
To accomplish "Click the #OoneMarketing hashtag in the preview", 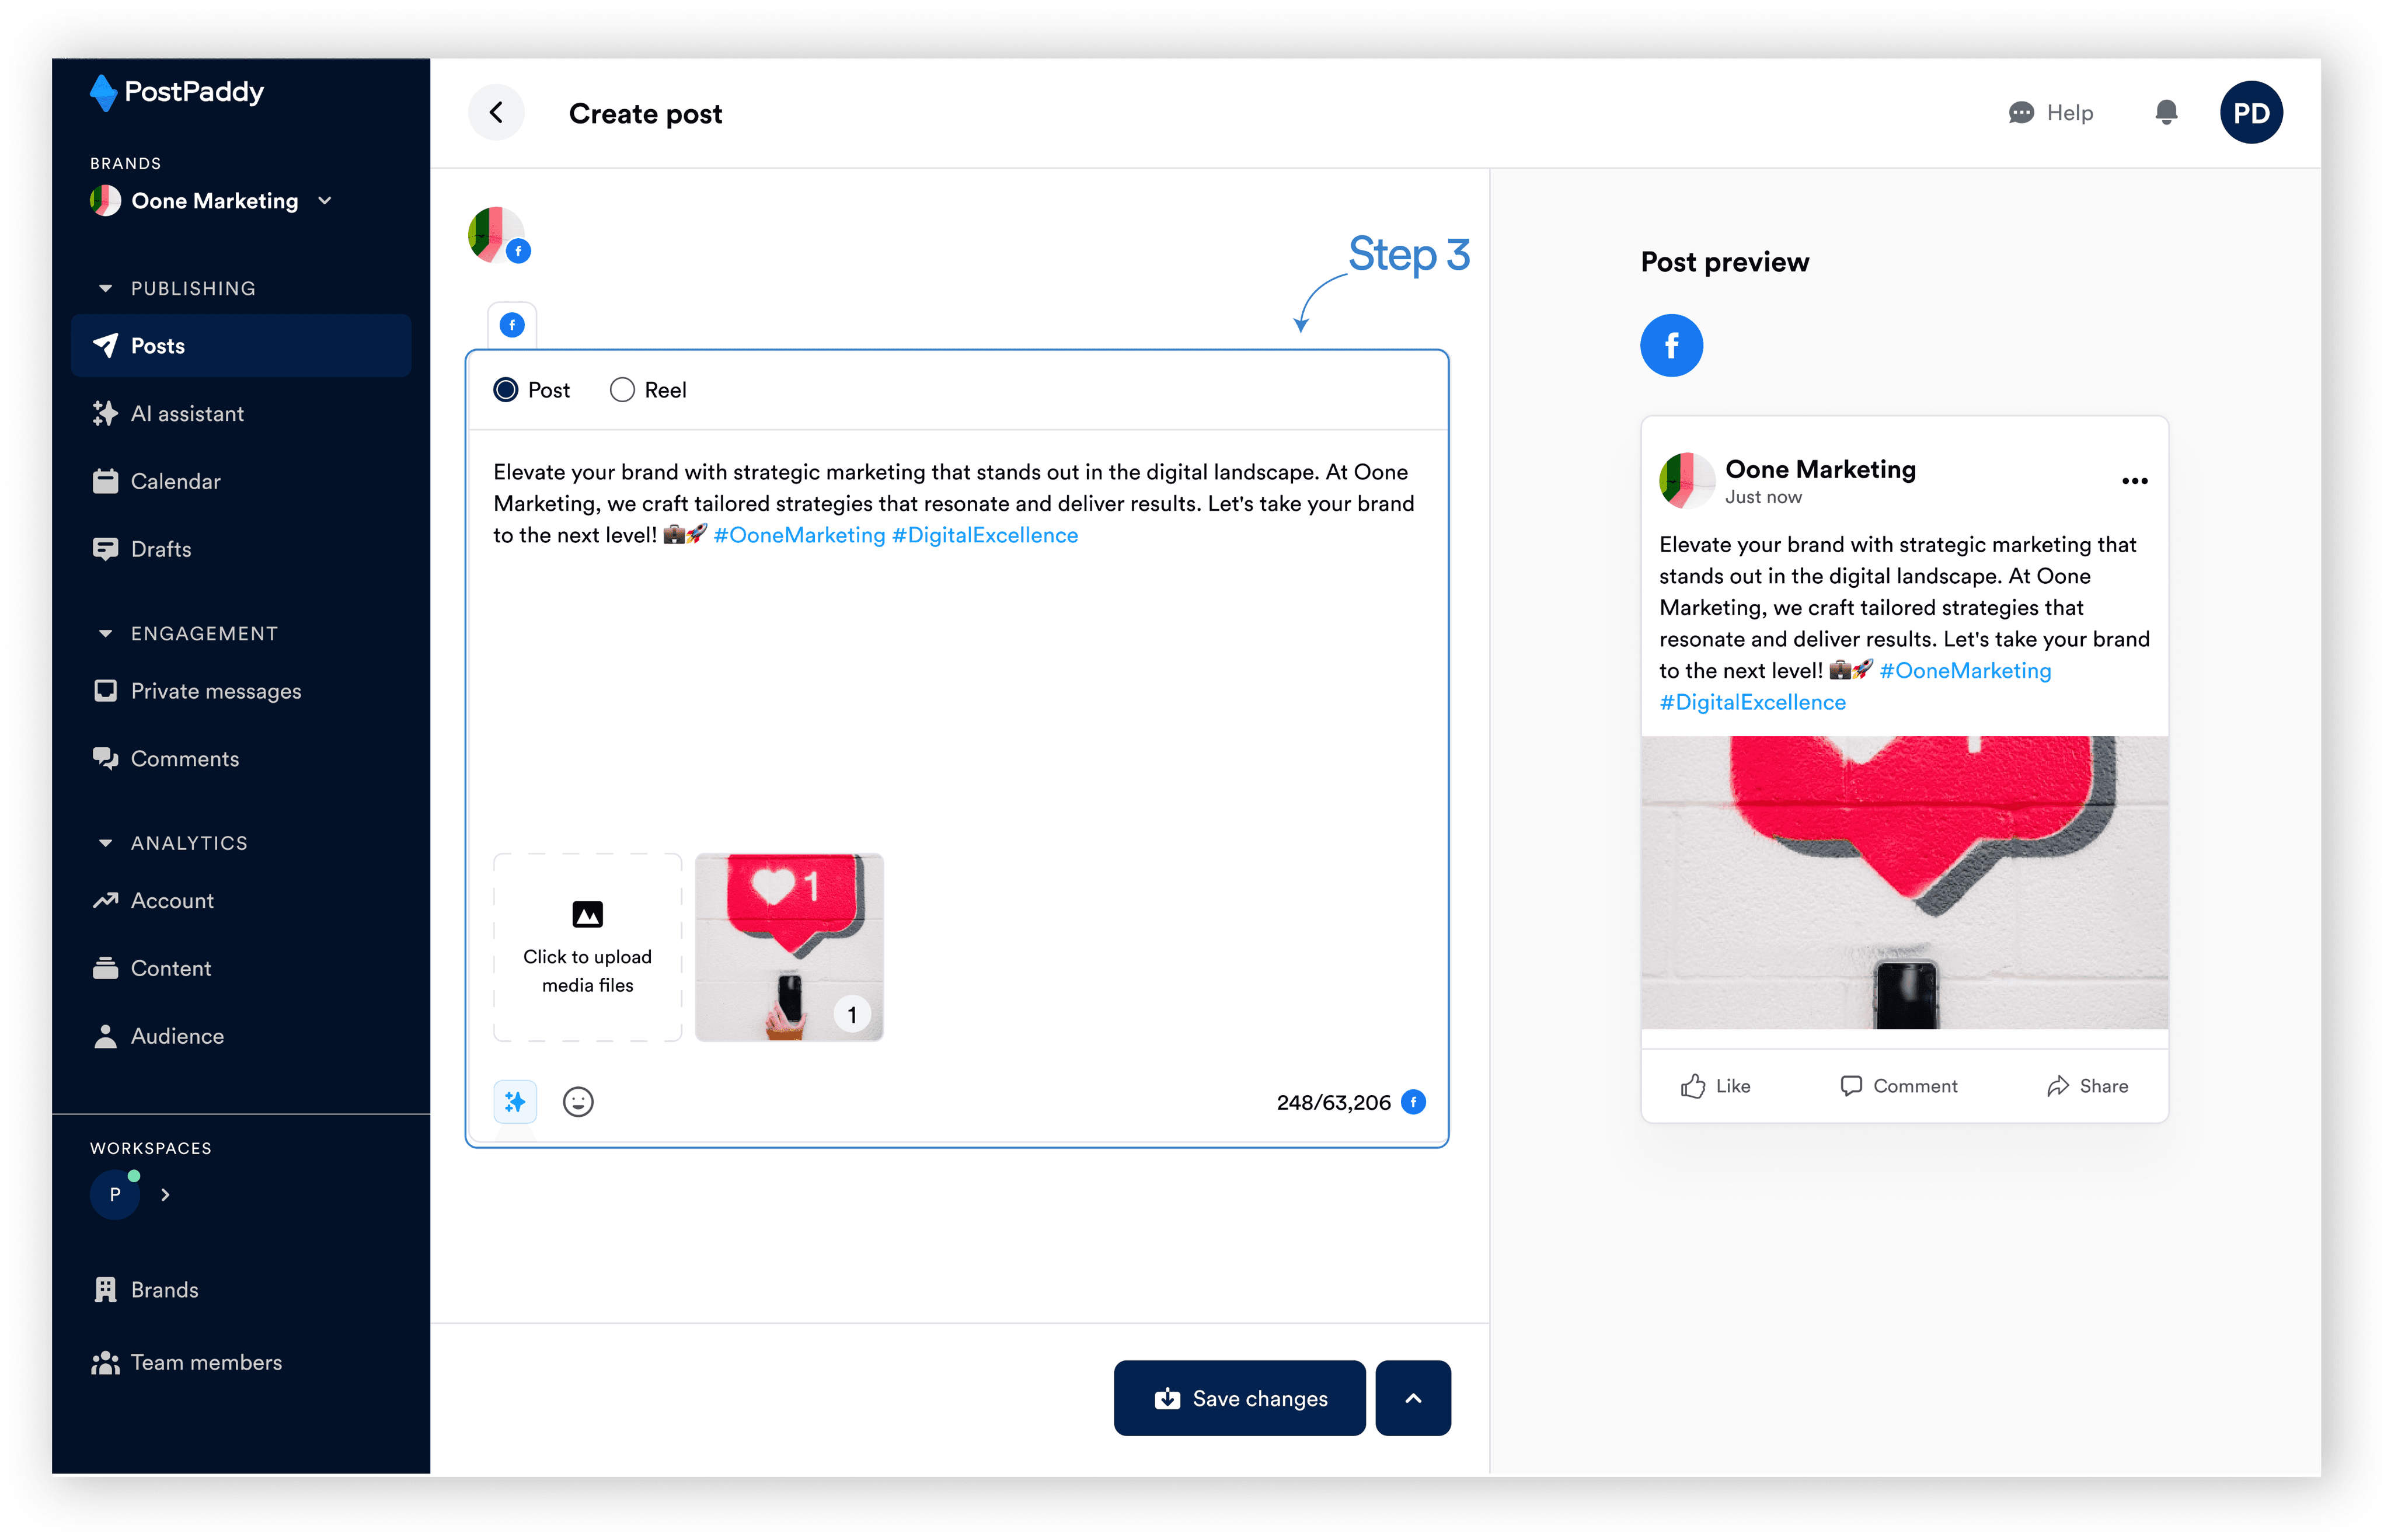I will pos(1964,671).
